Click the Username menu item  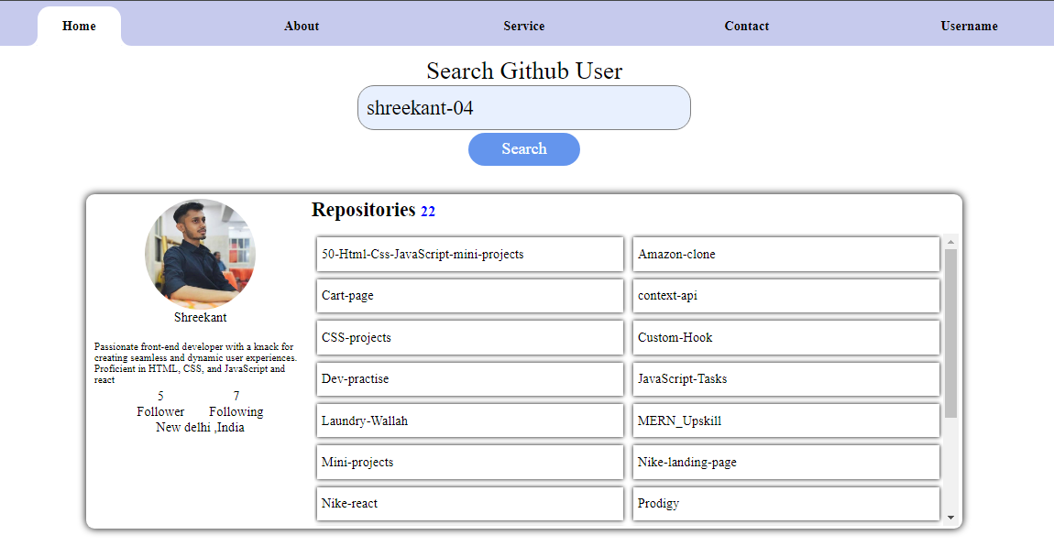[969, 26]
